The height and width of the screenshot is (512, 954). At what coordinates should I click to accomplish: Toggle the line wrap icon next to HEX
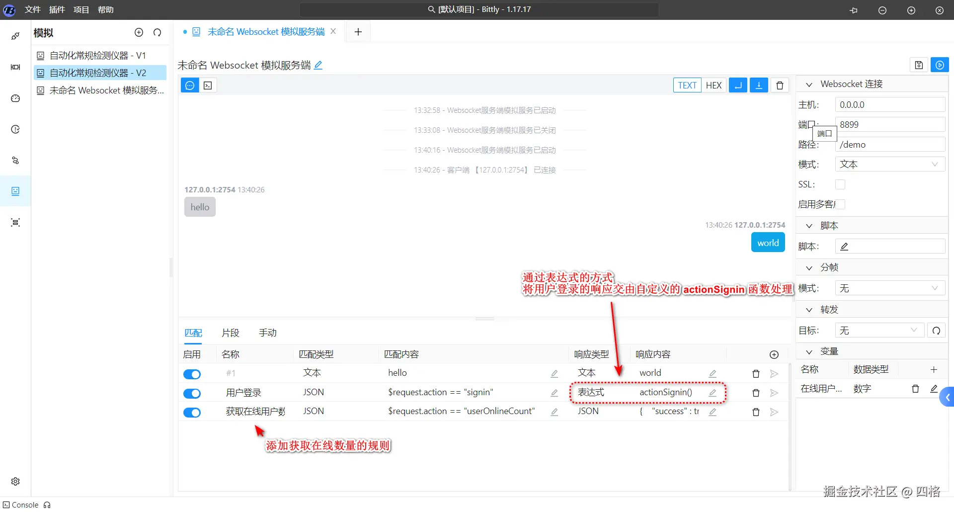coord(738,85)
